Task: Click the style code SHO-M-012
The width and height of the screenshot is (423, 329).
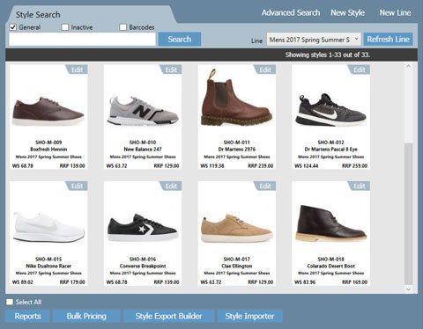Action: click(330, 143)
